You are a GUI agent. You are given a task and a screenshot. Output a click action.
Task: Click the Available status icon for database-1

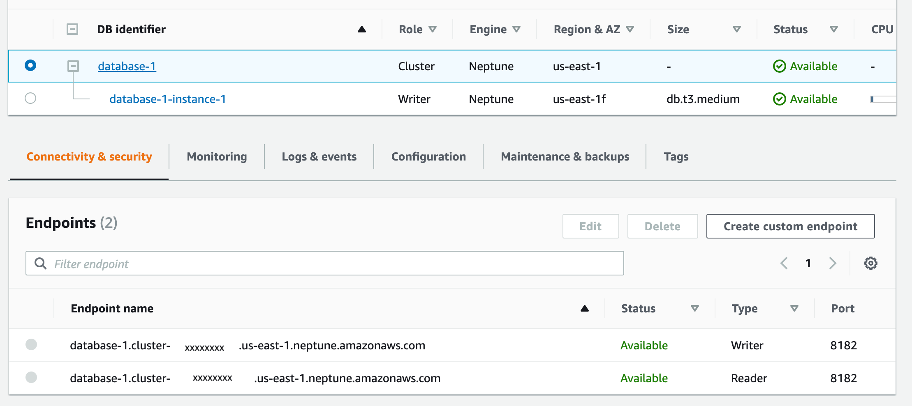click(x=780, y=66)
